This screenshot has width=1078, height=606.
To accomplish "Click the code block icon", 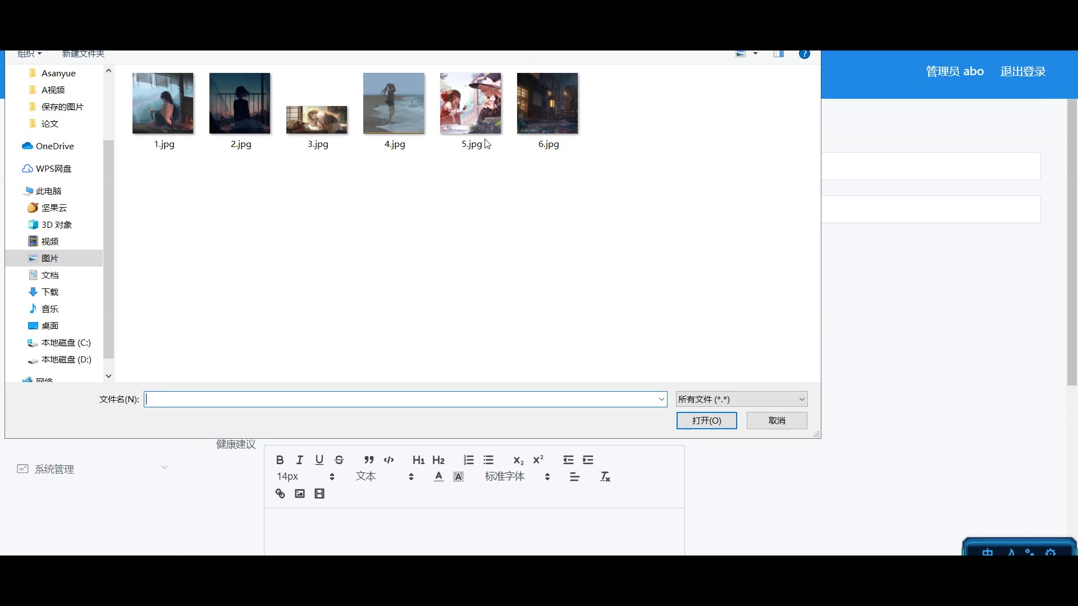I will tap(389, 460).
